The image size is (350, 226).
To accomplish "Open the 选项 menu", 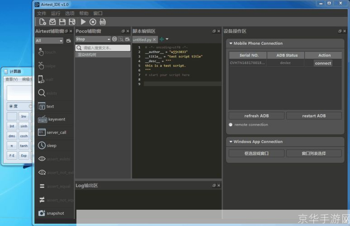I will coord(70,14).
